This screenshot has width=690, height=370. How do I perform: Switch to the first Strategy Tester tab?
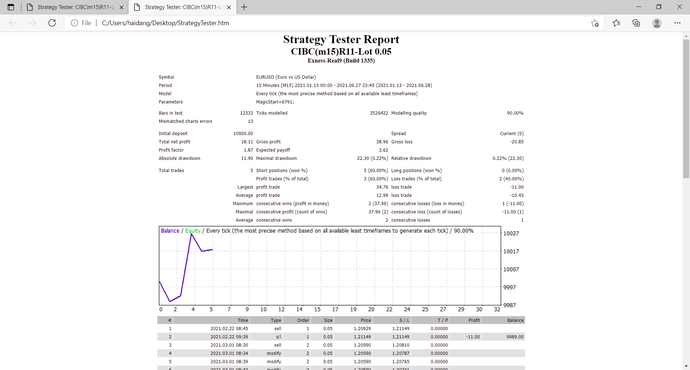[75, 7]
